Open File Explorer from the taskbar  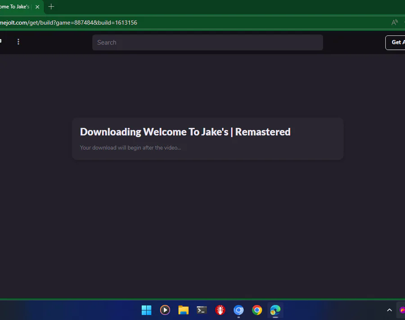(x=184, y=310)
